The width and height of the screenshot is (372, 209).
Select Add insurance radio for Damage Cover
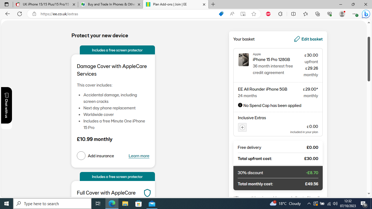pyautogui.click(x=81, y=156)
